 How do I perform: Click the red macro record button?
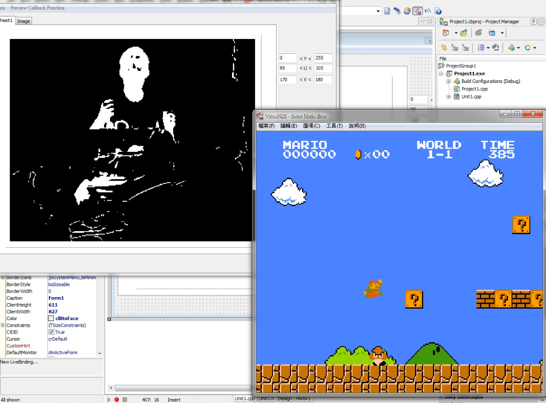(116, 400)
